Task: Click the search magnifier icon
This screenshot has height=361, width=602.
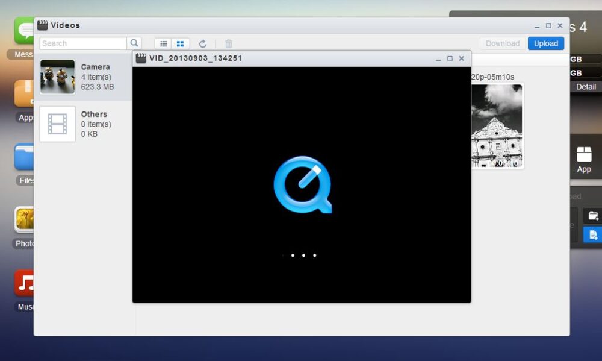Action: point(134,43)
